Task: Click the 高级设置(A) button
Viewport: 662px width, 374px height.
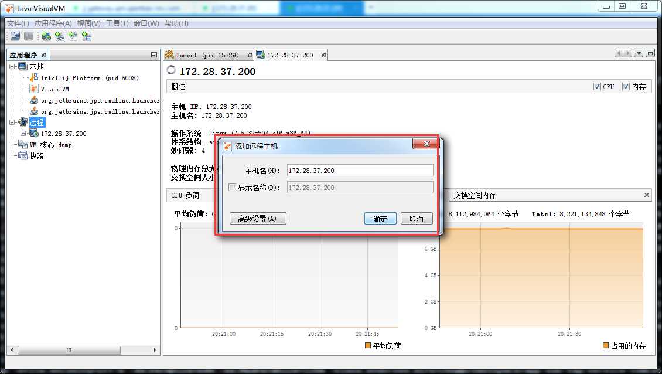Action: [258, 219]
